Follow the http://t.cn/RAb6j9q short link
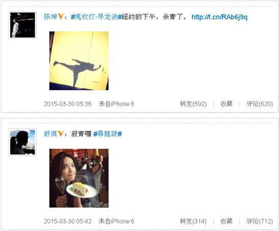The width and height of the screenshot is (279, 231). click(219, 17)
